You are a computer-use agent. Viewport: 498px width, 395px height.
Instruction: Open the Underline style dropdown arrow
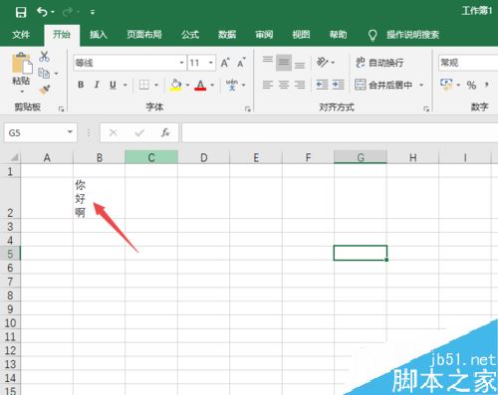(x=125, y=86)
